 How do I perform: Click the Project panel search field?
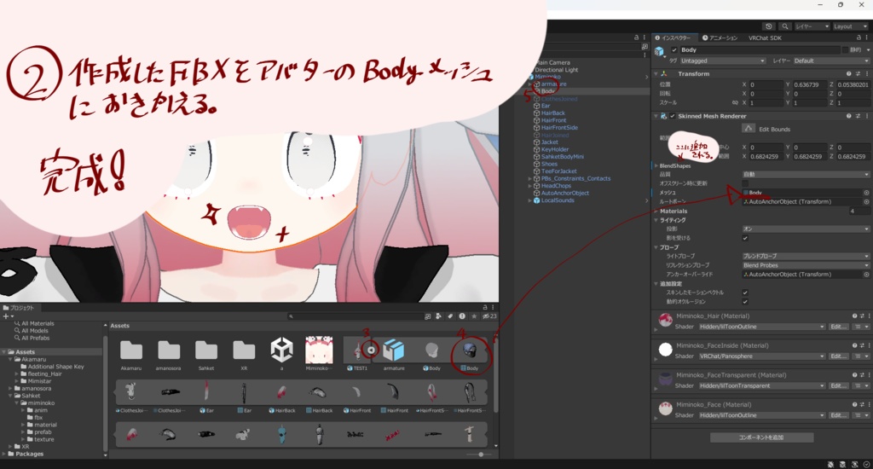(x=354, y=316)
